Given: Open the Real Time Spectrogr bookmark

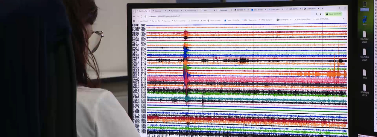Looking at the screenshot, I should [179, 21].
